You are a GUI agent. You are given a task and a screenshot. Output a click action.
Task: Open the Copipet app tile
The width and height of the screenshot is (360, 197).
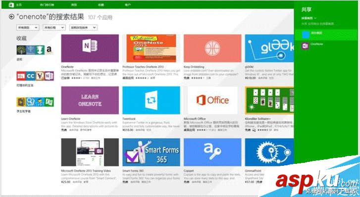pos(212,152)
